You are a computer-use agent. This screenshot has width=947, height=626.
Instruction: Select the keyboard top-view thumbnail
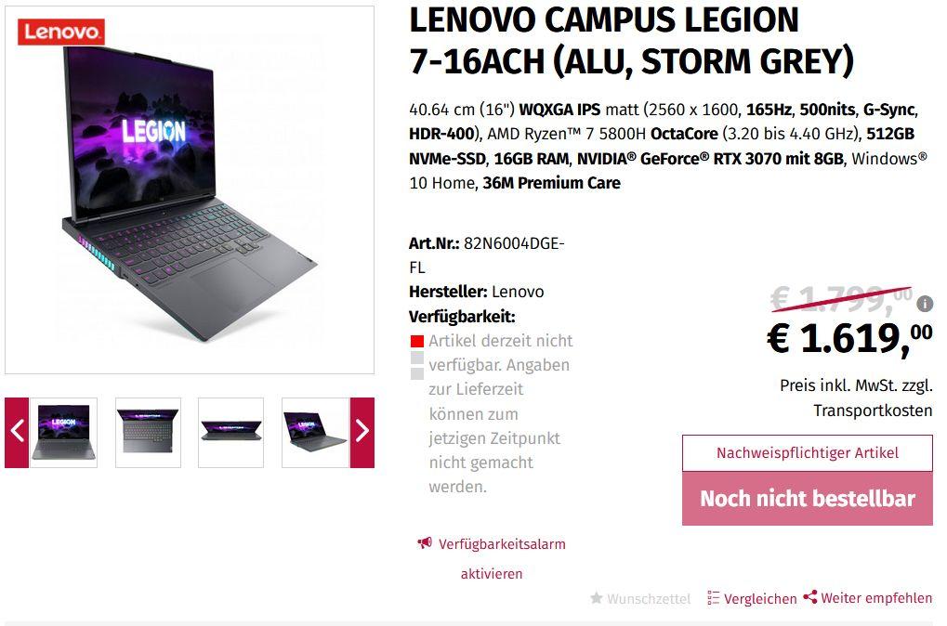[148, 432]
